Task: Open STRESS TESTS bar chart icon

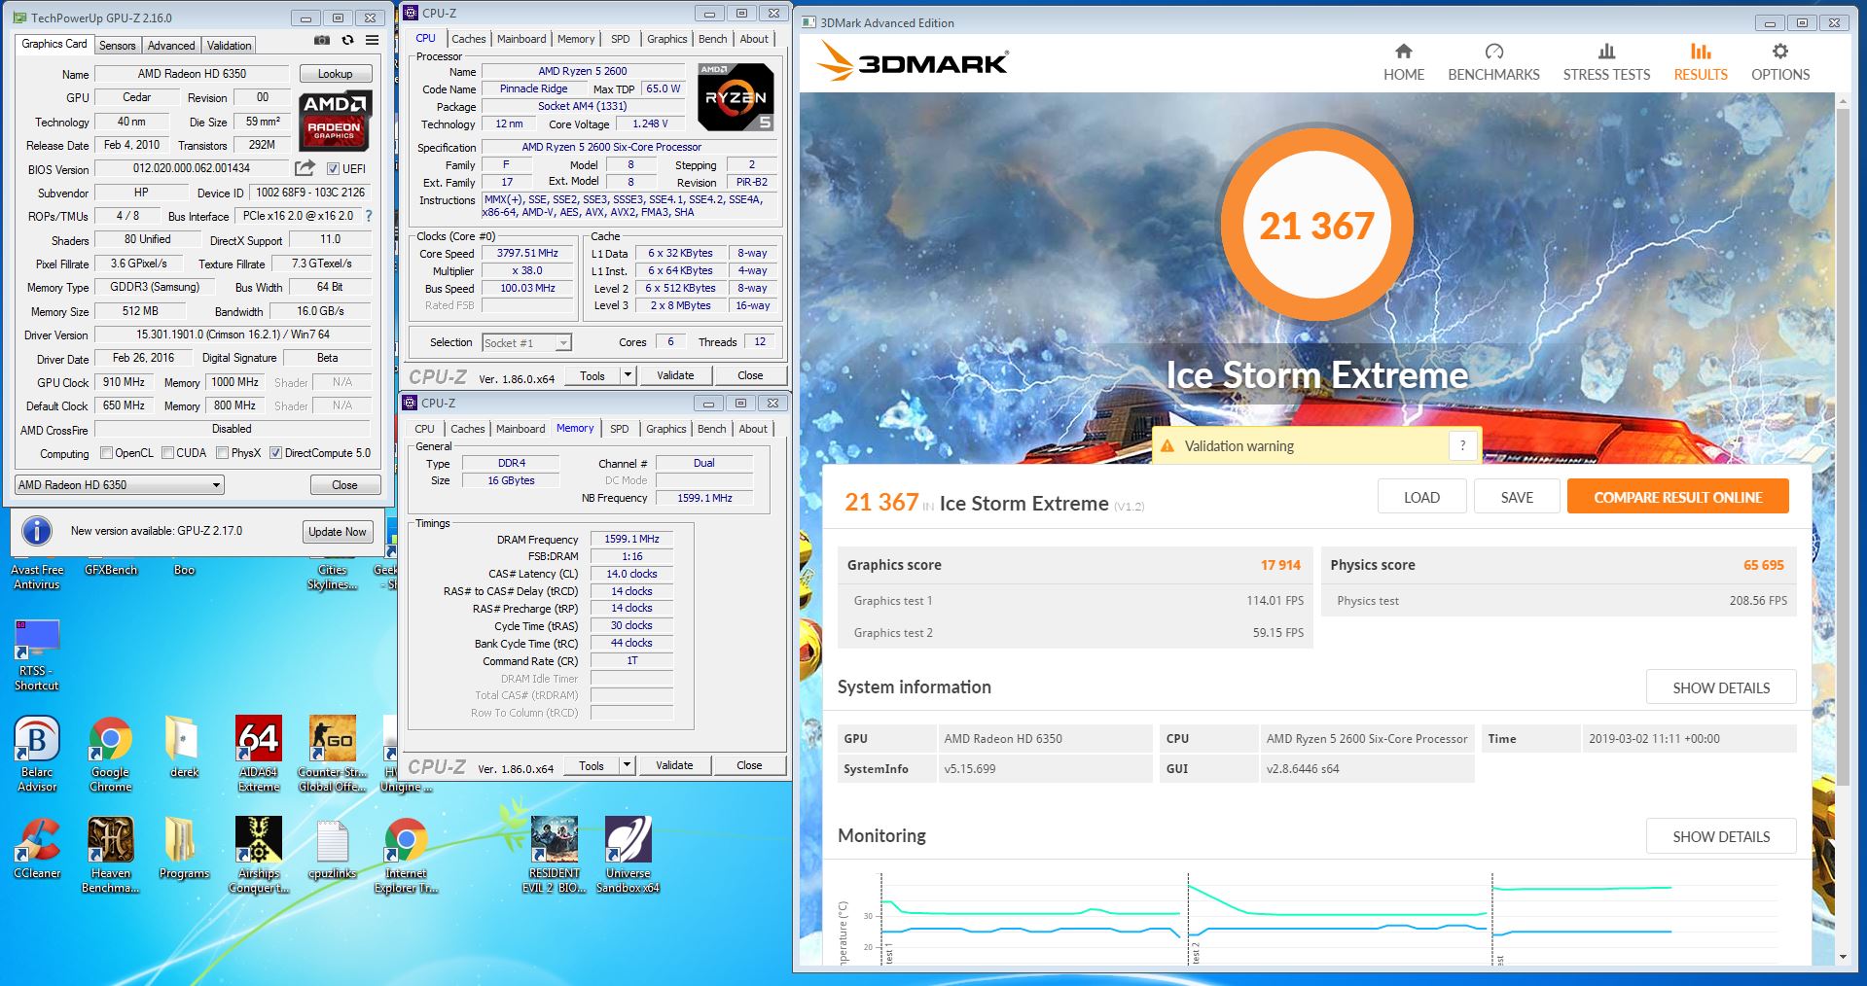Action: click(x=1606, y=52)
